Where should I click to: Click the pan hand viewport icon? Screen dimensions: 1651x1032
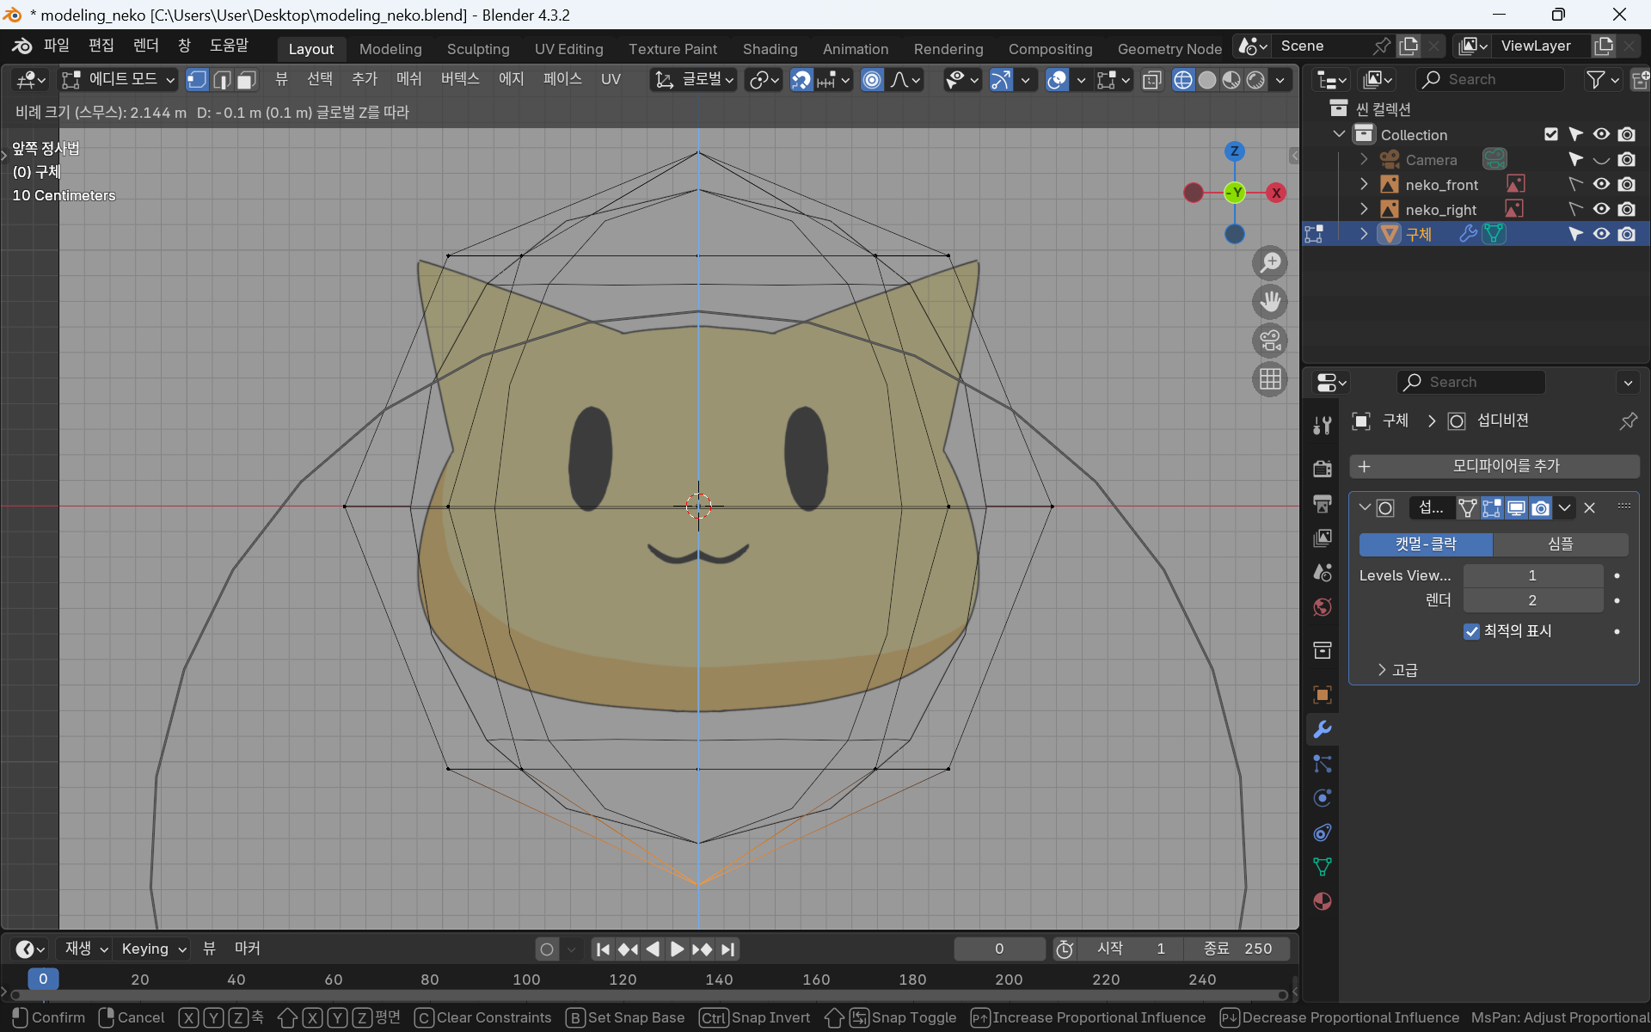1270,302
